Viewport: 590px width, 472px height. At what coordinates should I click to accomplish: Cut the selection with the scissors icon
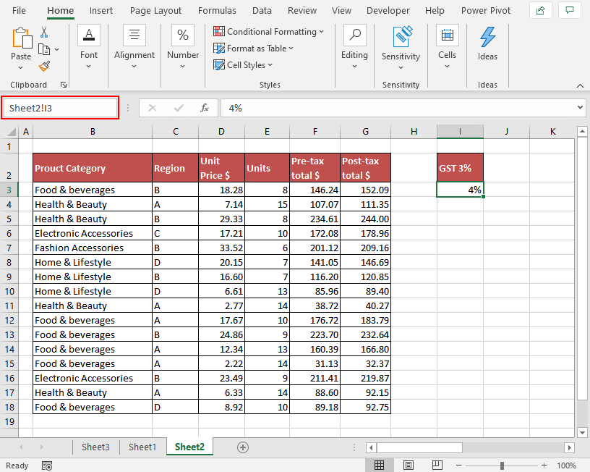43,31
